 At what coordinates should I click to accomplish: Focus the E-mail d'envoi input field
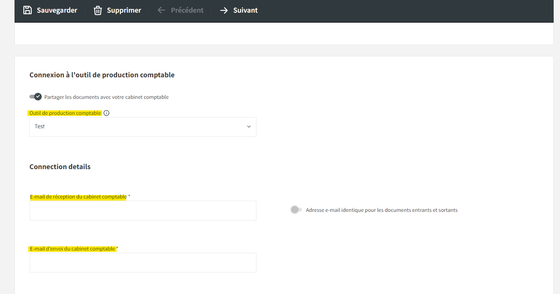[x=143, y=262]
